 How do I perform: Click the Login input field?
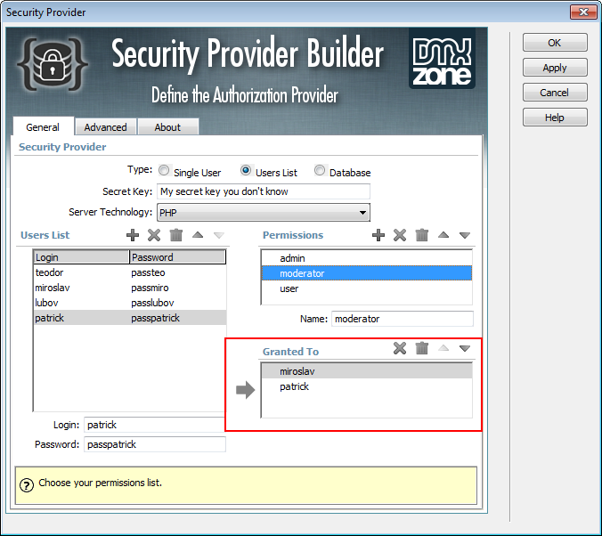[155, 425]
